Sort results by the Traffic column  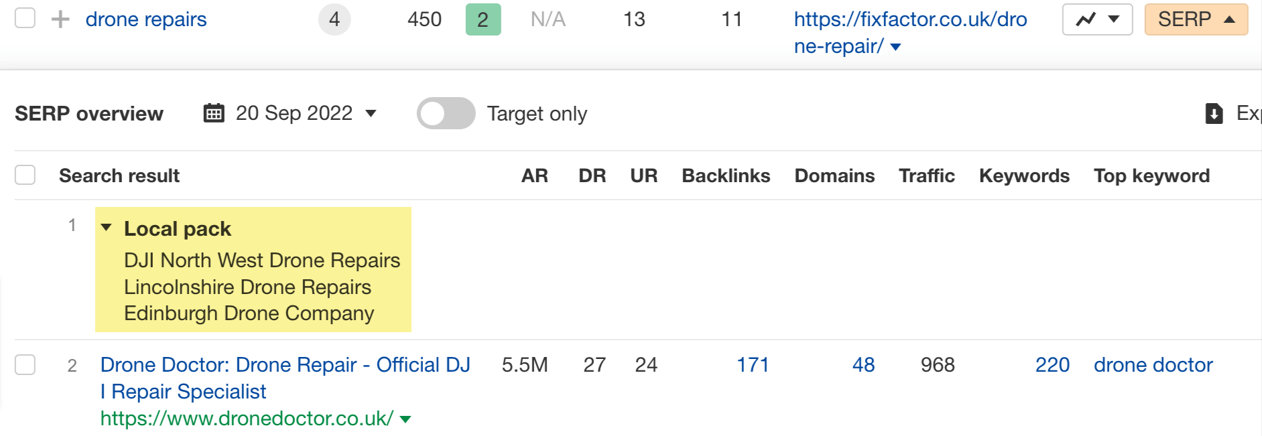point(926,175)
